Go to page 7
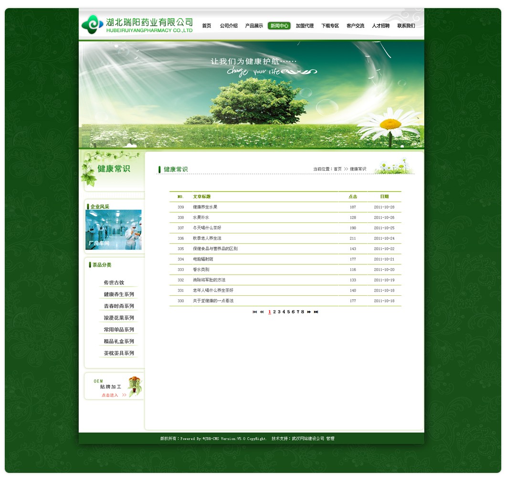This screenshot has width=506, height=481. click(298, 312)
